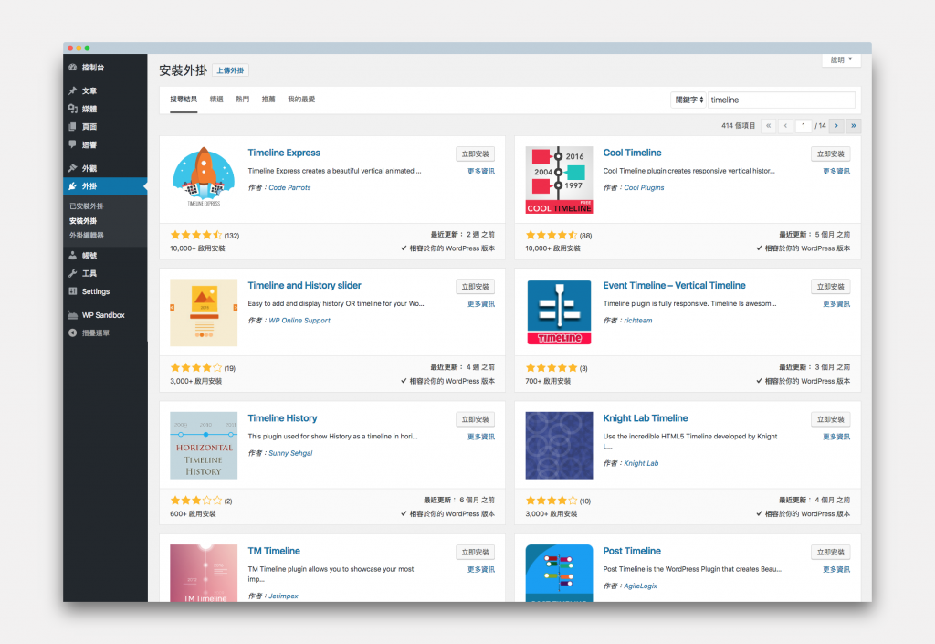Image resolution: width=935 pixels, height=644 pixels.
Task: Click the WP Sandbox sidebar icon
Action: (x=73, y=315)
